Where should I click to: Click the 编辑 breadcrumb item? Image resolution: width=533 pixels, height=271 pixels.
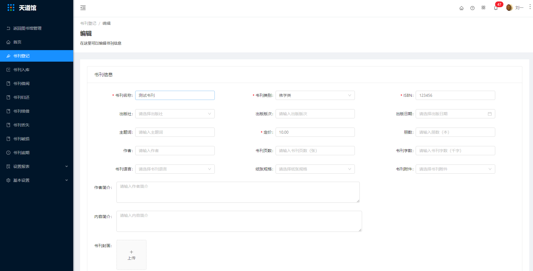106,23
